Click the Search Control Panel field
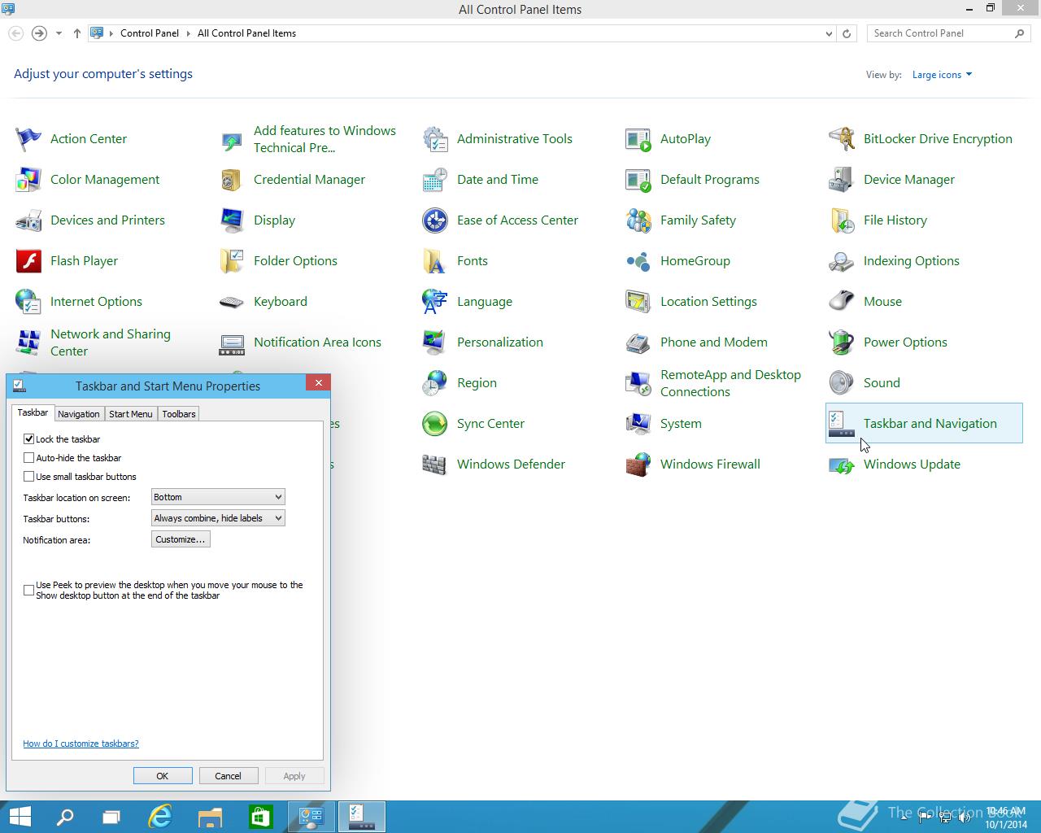 coord(941,33)
